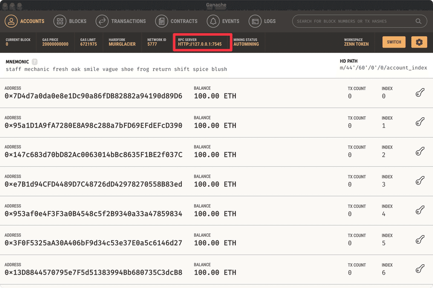Click the TX count of account index 1
This screenshot has height=288, width=433.
(x=350, y=126)
